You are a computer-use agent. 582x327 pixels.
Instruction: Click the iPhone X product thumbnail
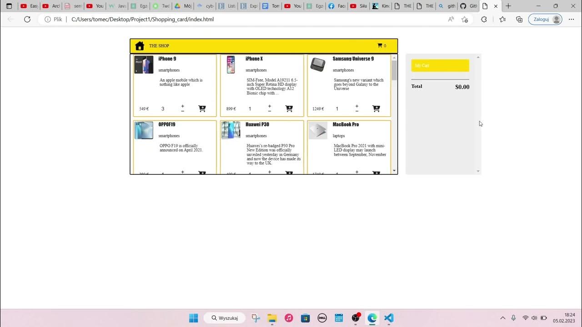tap(231, 64)
